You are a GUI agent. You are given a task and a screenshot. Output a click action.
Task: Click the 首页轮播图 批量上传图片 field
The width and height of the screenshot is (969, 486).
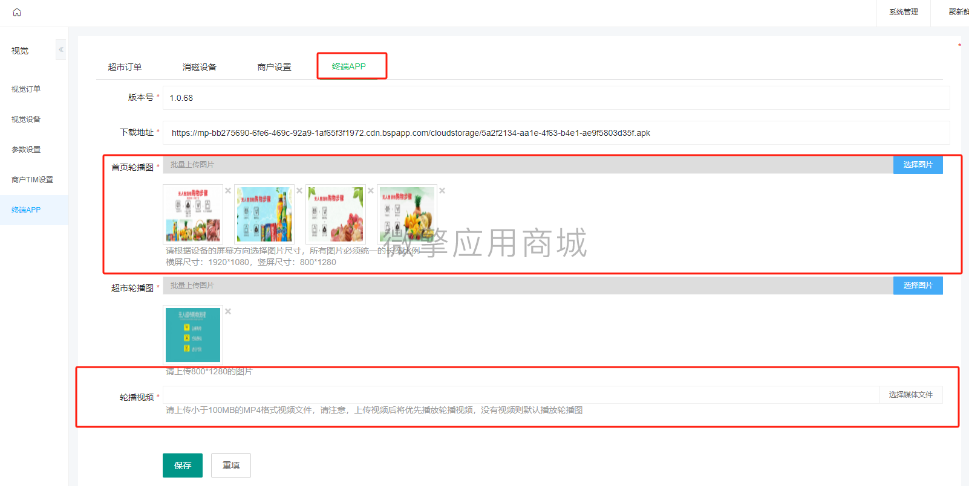528,165
